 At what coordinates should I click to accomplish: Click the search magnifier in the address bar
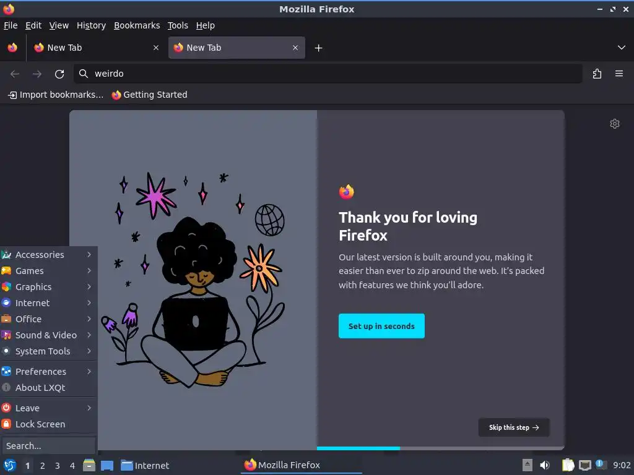(84, 74)
